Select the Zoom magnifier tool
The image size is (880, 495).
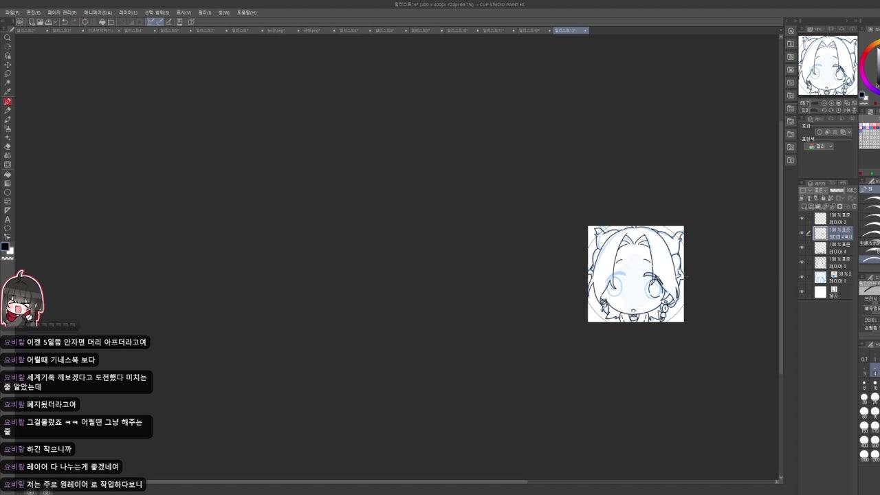pyautogui.click(x=8, y=38)
